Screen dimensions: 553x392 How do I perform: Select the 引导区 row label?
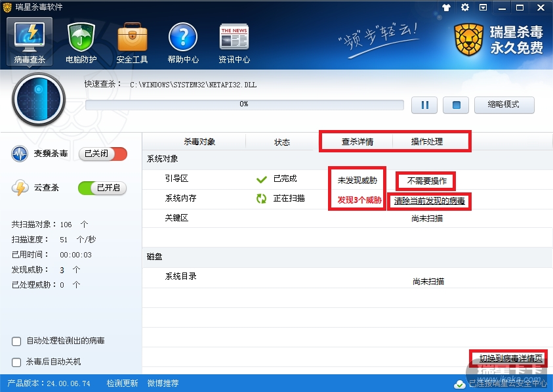pyautogui.click(x=176, y=179)
